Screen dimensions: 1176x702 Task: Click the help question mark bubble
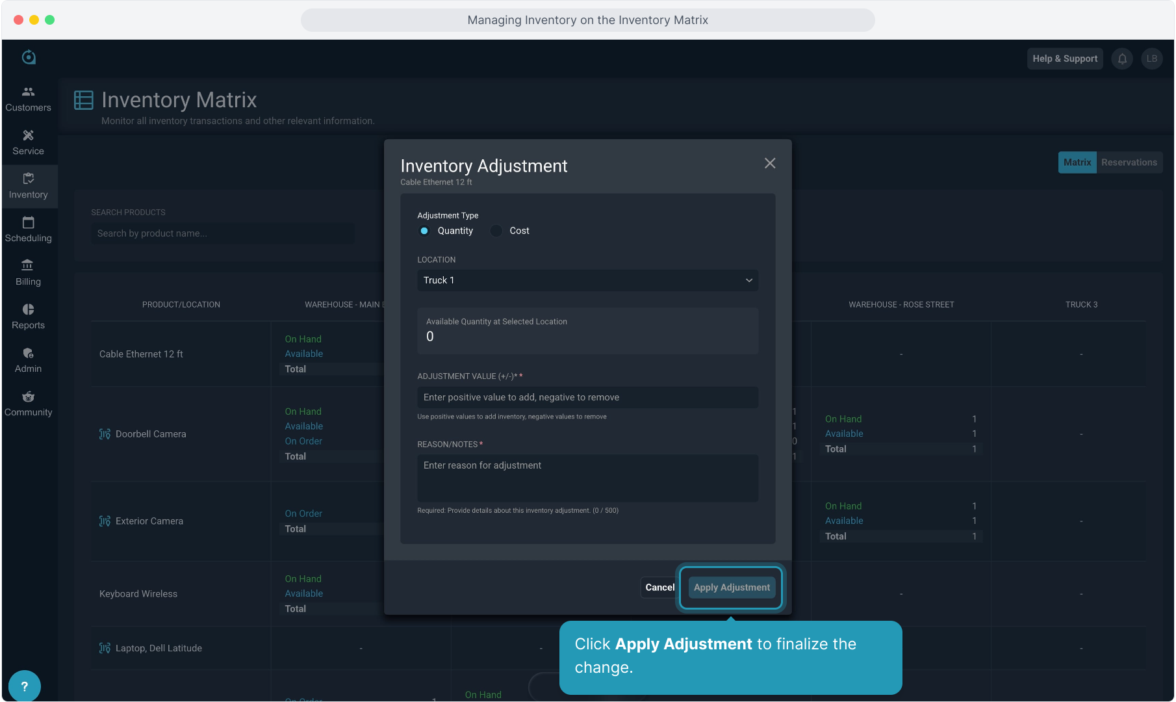(25, 686)
